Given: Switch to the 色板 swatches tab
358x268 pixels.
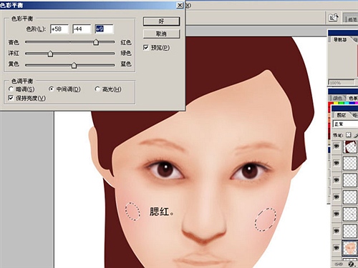Looking at the screenshot, I should (x=353, y=98).
